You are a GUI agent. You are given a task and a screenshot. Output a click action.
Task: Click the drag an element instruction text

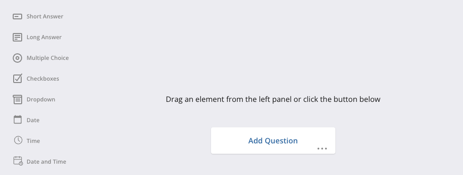tap(273, 100)
